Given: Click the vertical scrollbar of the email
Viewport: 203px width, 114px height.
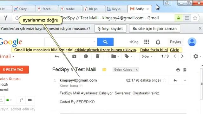Looking at the screenshot, I should click(x=201, y=84).
